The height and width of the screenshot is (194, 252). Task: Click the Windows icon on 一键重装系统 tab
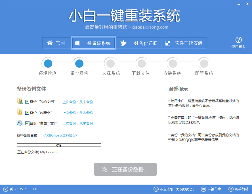77,43
